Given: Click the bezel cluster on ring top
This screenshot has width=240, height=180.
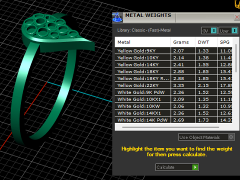Looking at the screenshot, I should [51, 26].
